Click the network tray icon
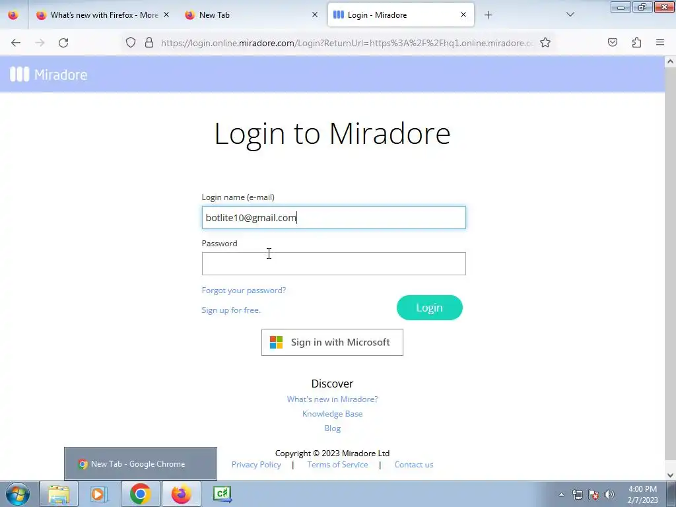Image resolution: width=676 pixels, height=507 pixels. click(x=577, y=494)
